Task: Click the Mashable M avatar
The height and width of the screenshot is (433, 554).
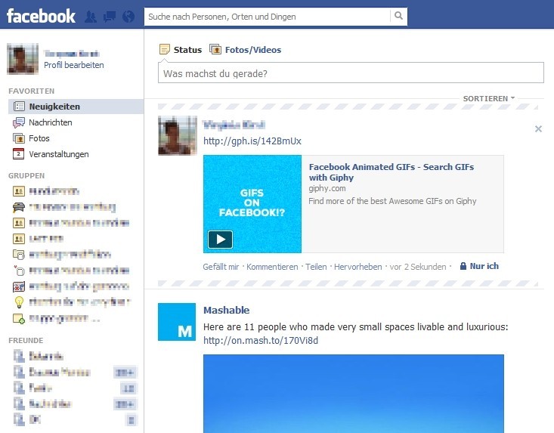Action: pyautogui.click(x=177, y=322)
